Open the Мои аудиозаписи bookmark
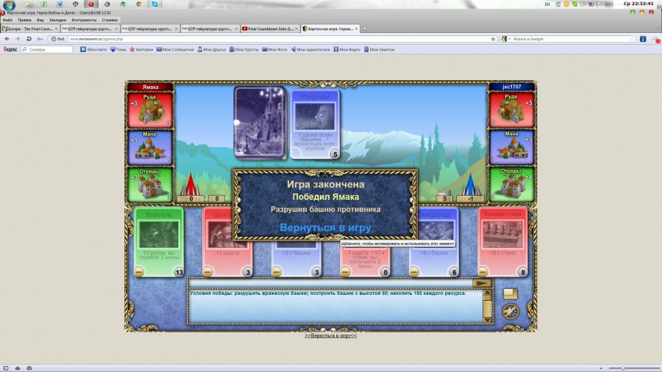 pyautogui.click(x=310, y=49)
